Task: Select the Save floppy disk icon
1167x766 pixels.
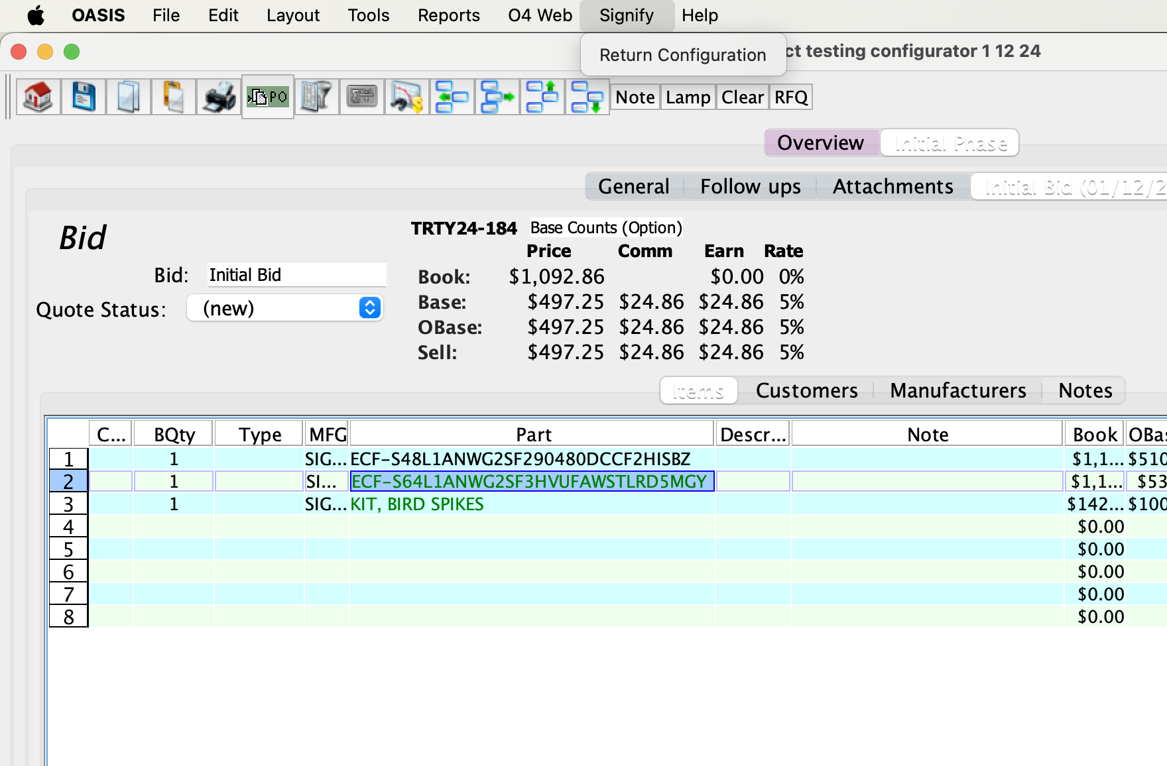Action: tap(83, 97)
